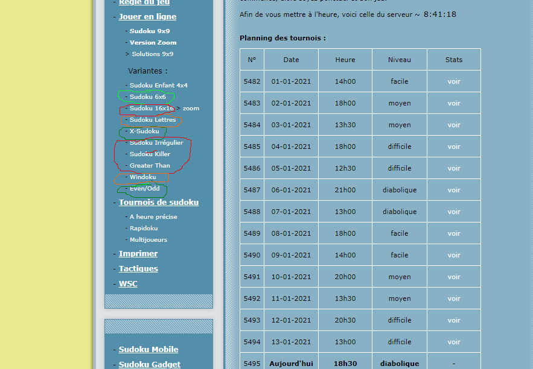
Task: Select the 12h30 time cell
Action: (345, 168)
